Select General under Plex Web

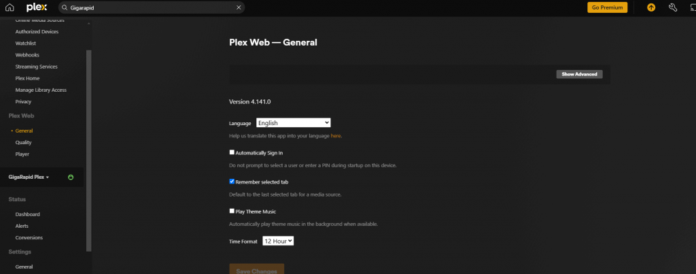(x=24, y=131)
